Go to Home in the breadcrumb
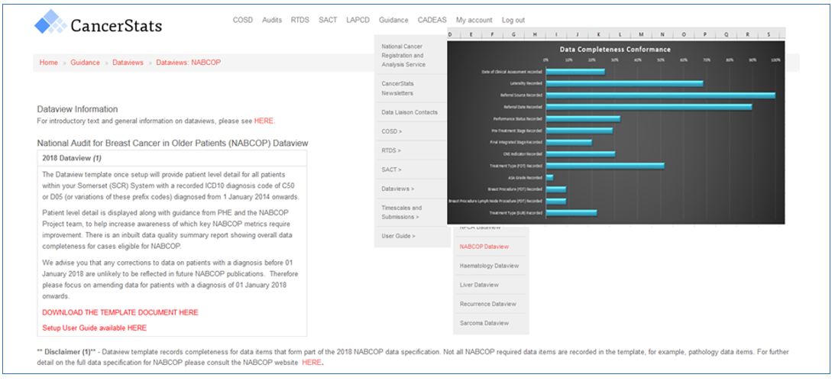835x381 pixels. point(48,63)
